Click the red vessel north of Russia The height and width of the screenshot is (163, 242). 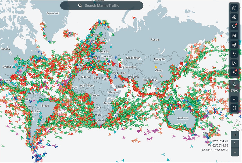coord(134,18)
